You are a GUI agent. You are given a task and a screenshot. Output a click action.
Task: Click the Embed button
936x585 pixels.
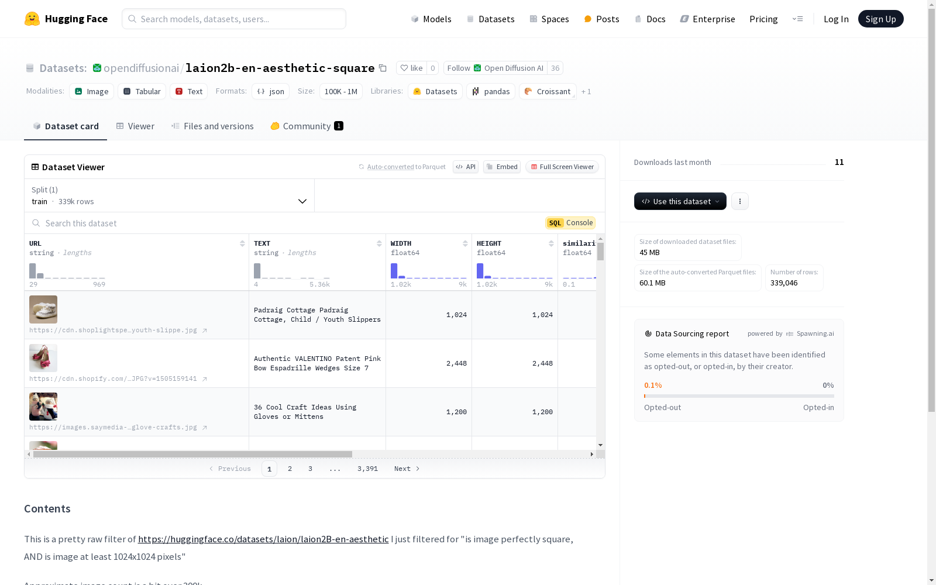click(502, 167)
